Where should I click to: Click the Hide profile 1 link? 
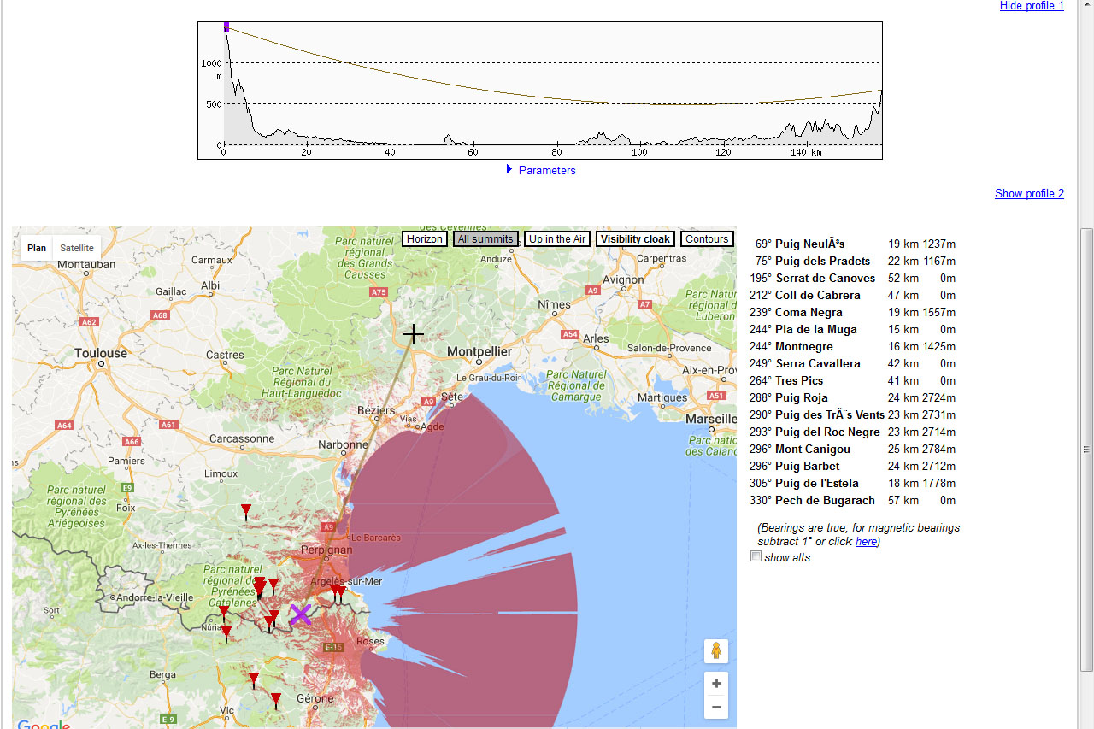coord(1032,6)
